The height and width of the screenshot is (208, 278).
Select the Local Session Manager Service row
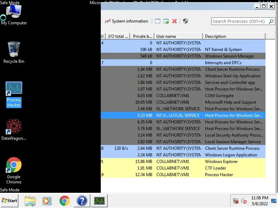pos(183,142)
